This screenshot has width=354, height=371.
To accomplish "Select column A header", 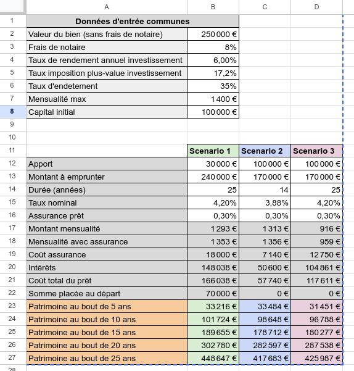I will click(x=107, y=7).
